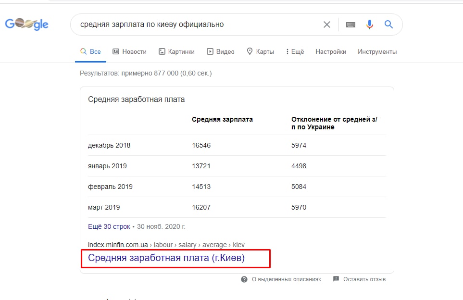Open the Google logo homepage
Viewport: 463px width, 300px height.
26,24
